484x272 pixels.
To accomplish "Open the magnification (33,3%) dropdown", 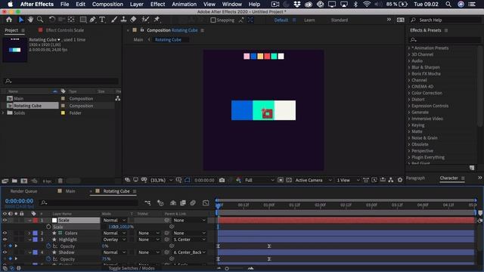I will [161, 180].
